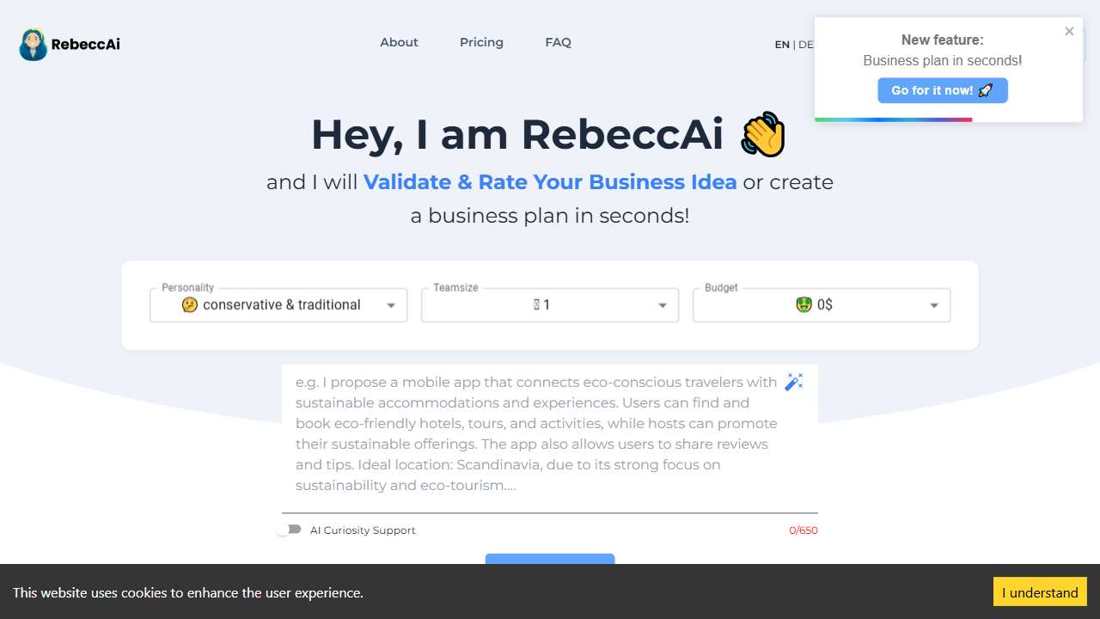Image resolution: width=1100 pixels, height=619 pixels.
Task: Dismiss the New feature popup via its X icon
Action: [1069, 31]
